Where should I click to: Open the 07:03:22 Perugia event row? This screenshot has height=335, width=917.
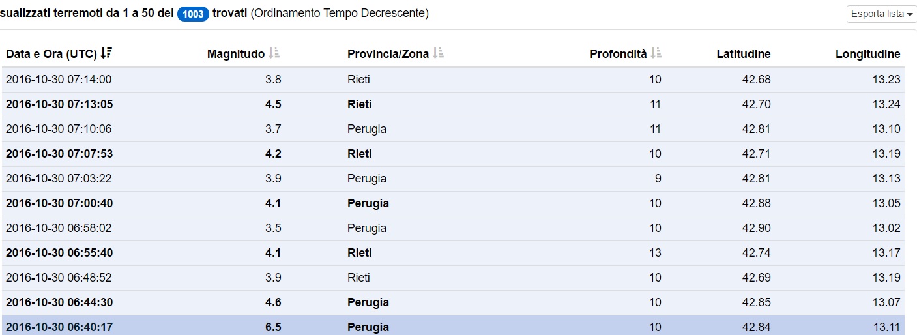(59, 179)
